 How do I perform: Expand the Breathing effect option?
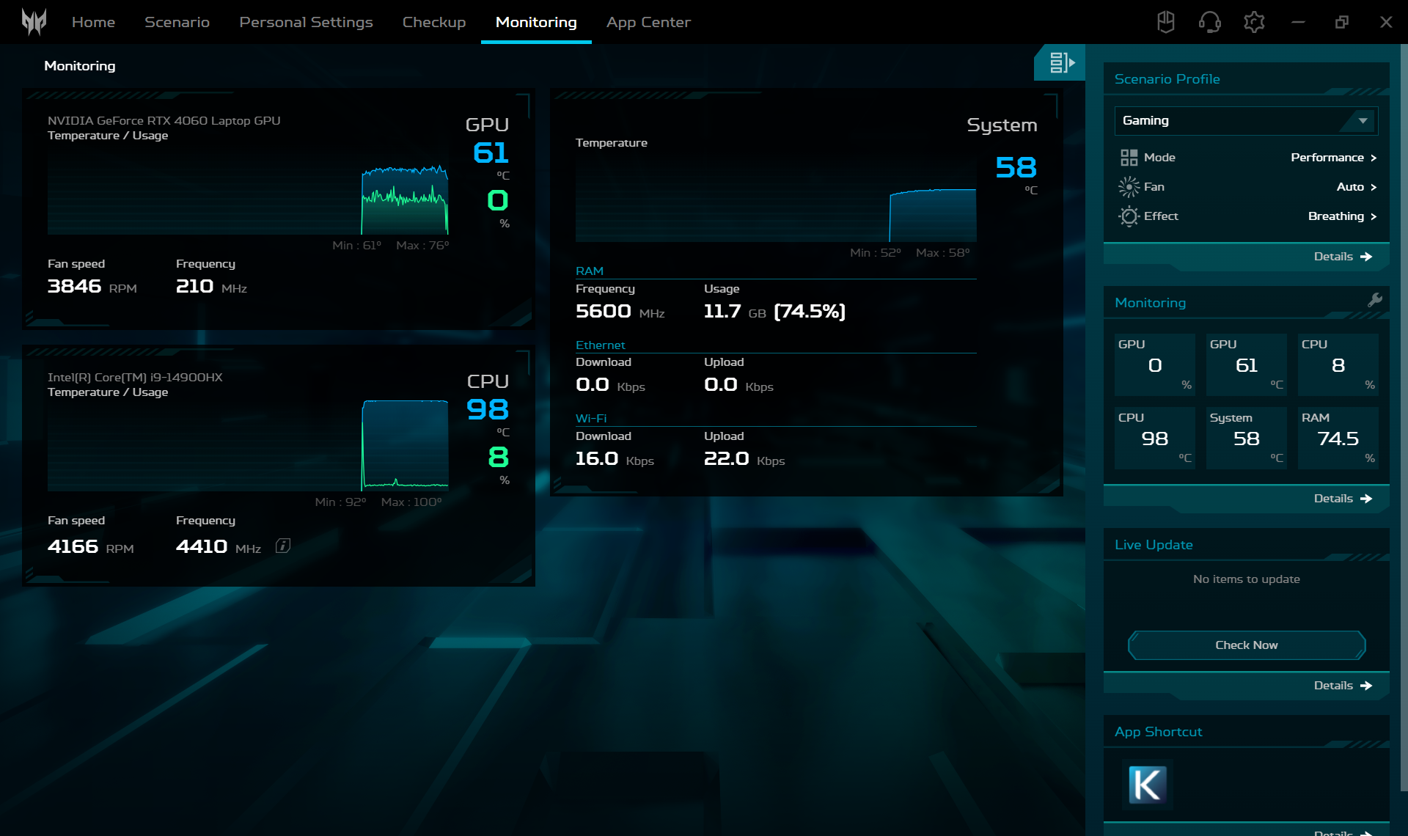(1343, 216)
